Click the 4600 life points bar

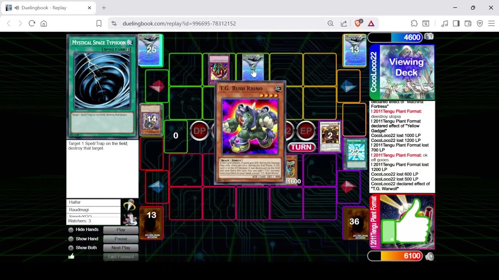pyautogui.click(x=395, y=37)
